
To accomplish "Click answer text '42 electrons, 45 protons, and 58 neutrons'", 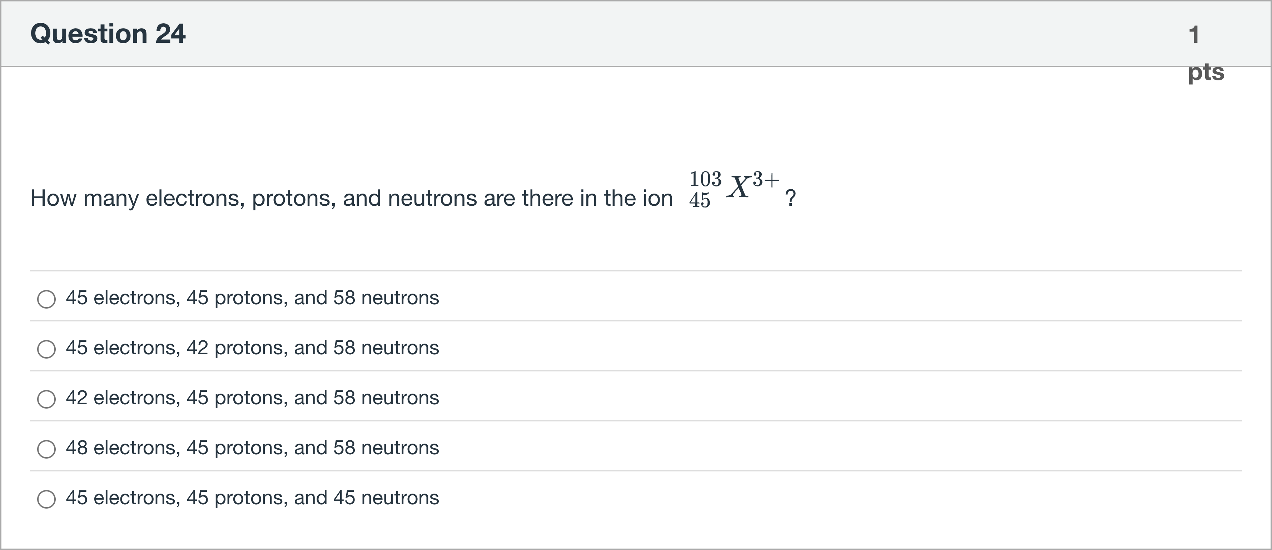I will click(252, 397).
